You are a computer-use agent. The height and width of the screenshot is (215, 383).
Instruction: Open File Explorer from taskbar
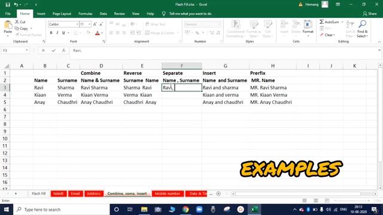(144, 210)
